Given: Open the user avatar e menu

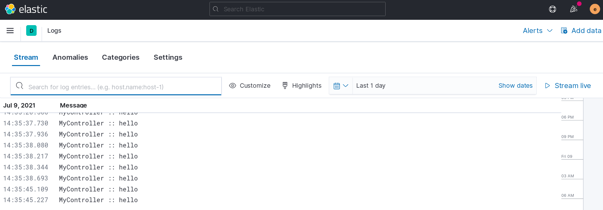Looking at the screenshot, I should coord(595,9).
